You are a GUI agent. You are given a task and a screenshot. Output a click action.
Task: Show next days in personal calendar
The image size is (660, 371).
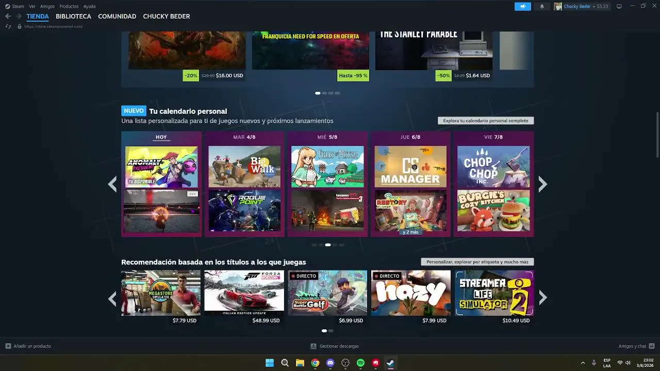pyautogui.click(x=542, y=184)
